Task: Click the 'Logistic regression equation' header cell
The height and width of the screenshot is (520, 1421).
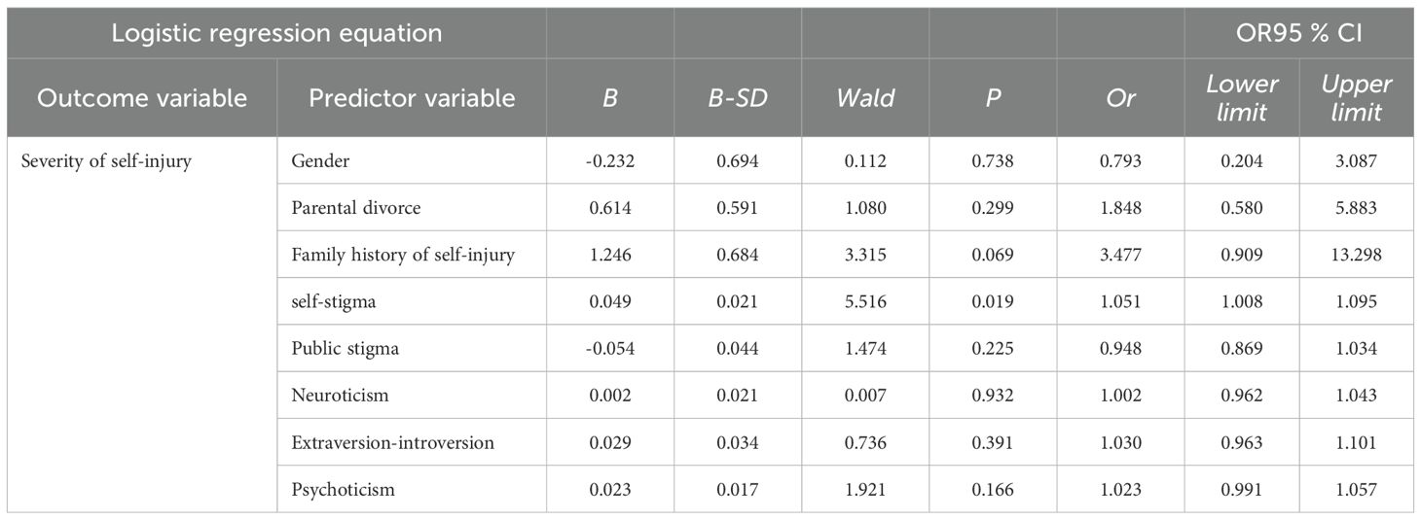Action: click(276, 33)
